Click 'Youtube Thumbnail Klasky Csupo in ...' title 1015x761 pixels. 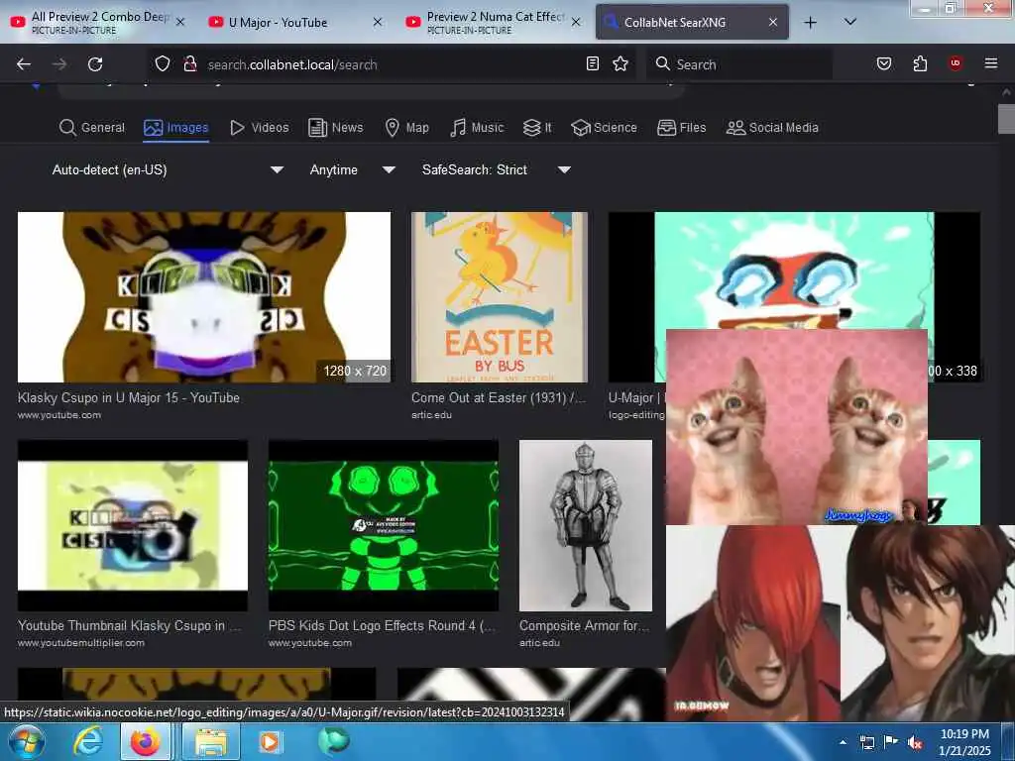129,626
